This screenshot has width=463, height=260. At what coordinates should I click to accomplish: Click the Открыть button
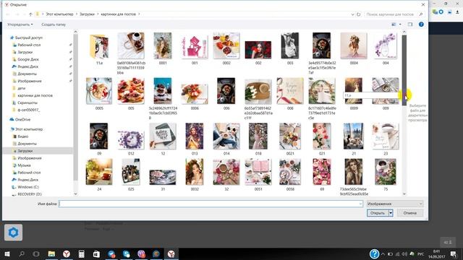[x=378, y=213]
